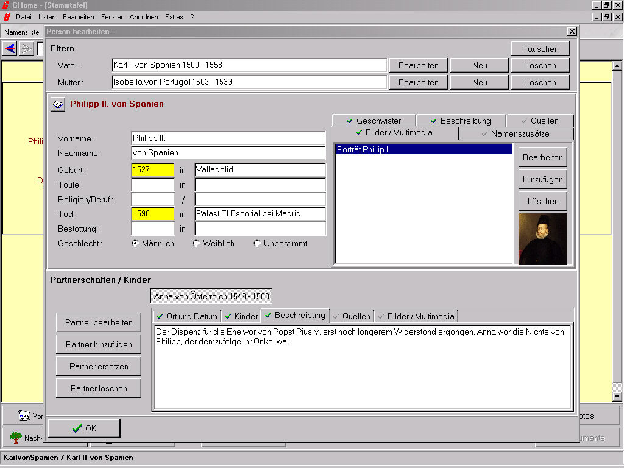Click the scroll icon on the bottom-left button
This screenshot has width=624, height=468.
(24, 416)
